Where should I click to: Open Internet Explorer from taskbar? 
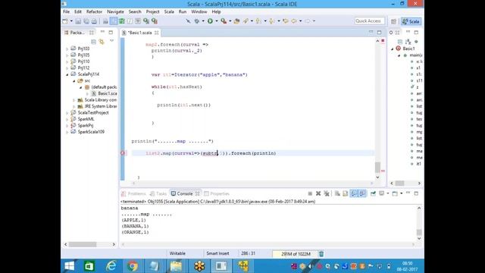[x=111, y=266]
